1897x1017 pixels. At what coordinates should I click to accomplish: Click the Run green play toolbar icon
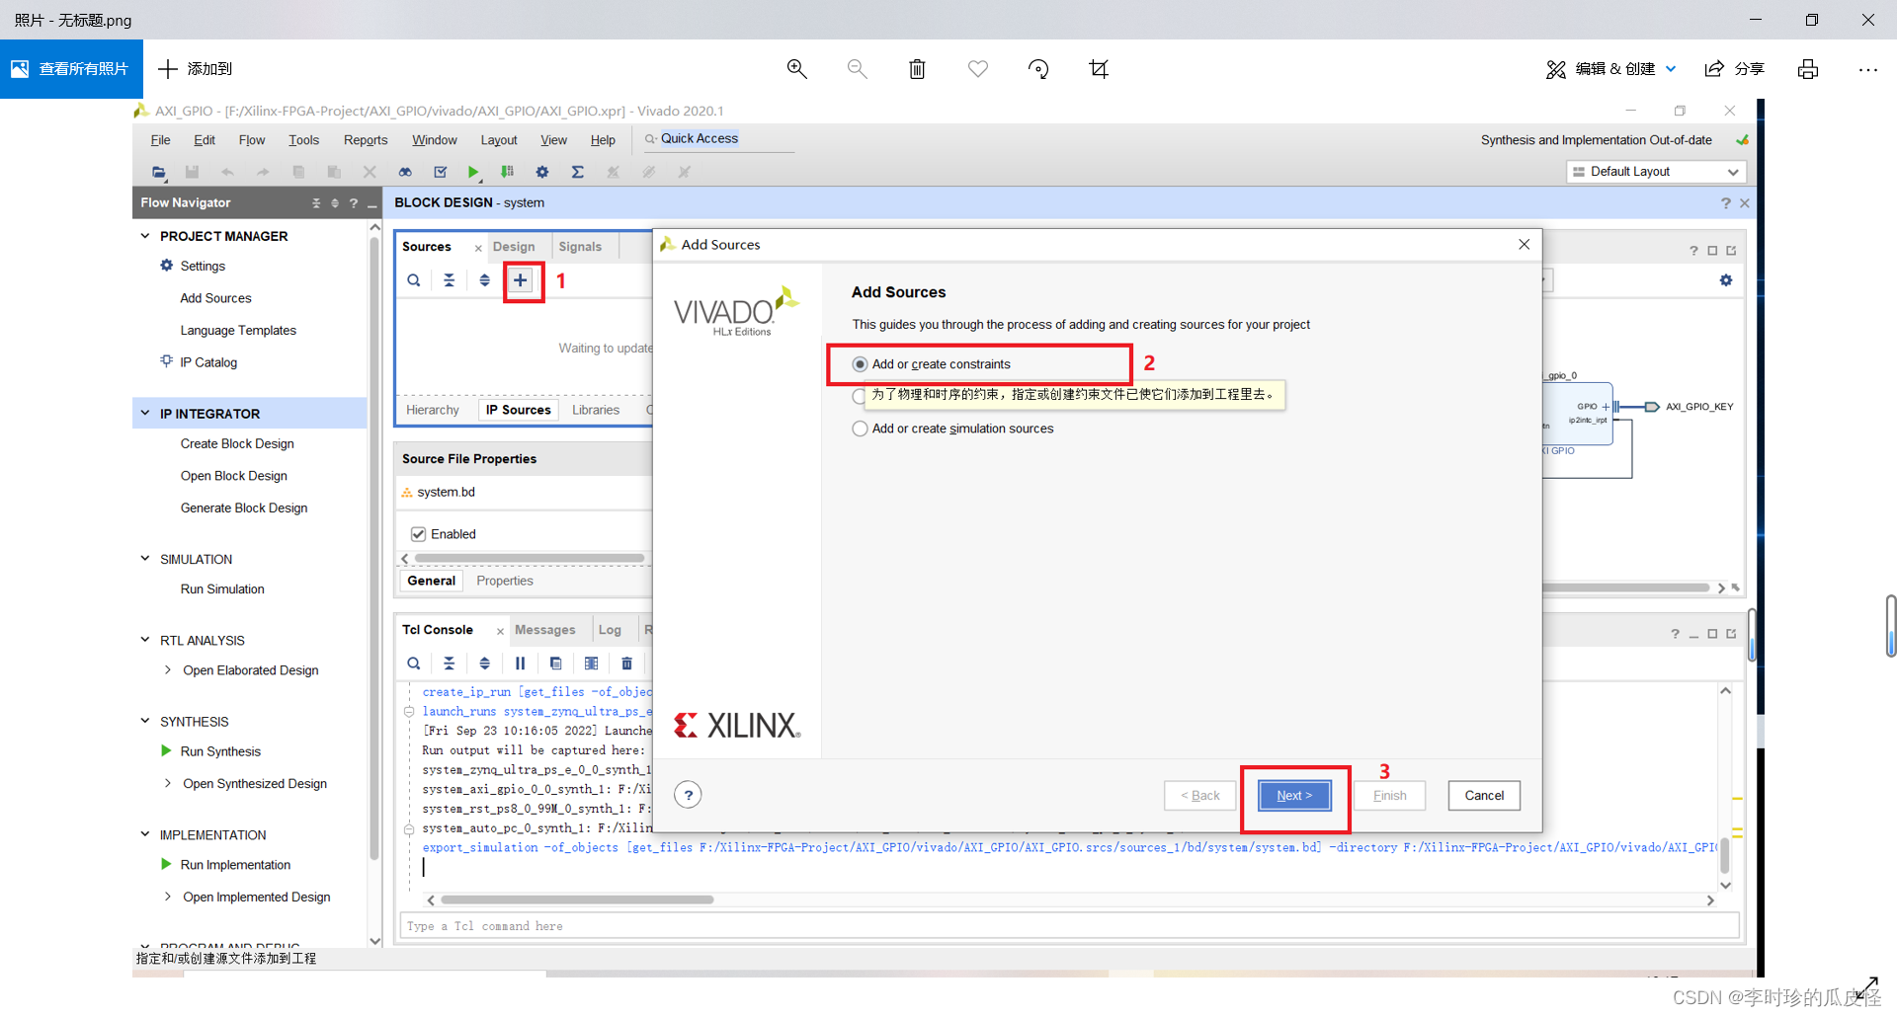point(473,172)
